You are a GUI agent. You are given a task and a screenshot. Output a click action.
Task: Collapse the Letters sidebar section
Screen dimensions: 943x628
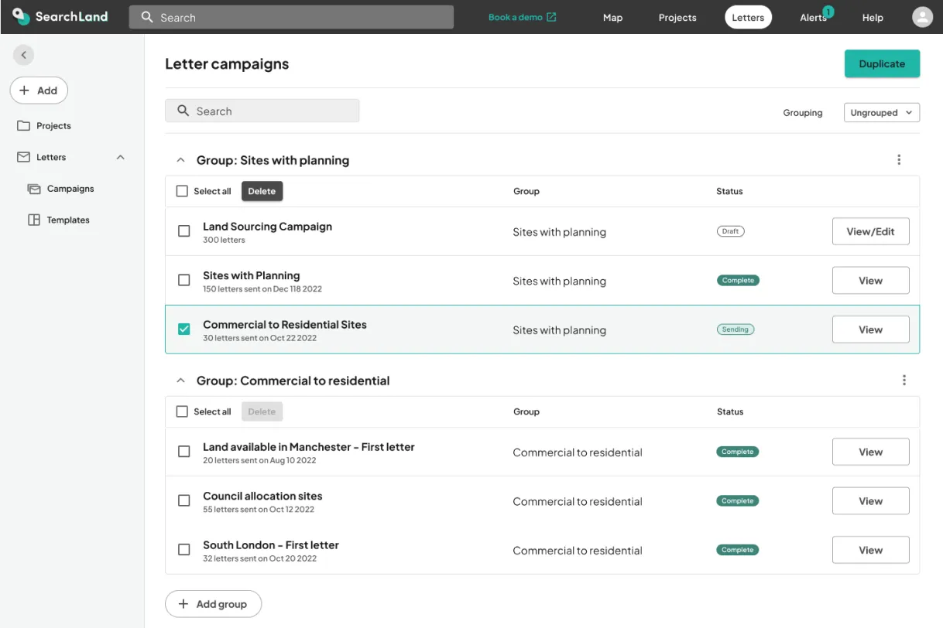tap(120, 156)
